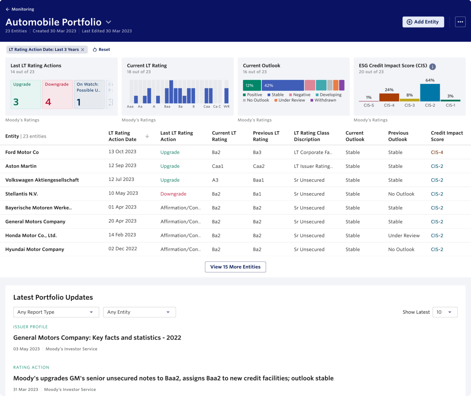Open the Ford Motor Co entity row
Screen dimensions: 471x396
coord(22,152)
